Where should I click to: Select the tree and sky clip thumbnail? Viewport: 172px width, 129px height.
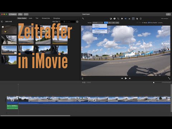[9, 60]
